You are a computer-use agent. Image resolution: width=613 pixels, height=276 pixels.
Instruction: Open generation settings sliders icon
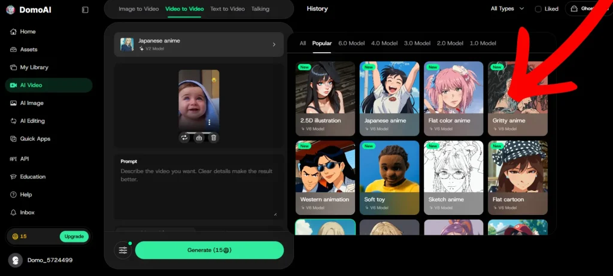[123, 250]
